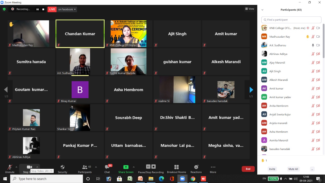Open the Reactions menu

coord(196,169)
